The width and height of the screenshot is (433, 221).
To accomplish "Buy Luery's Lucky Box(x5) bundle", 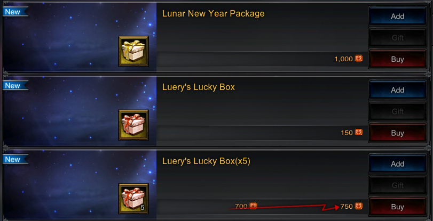I will [x=397, y=207].
